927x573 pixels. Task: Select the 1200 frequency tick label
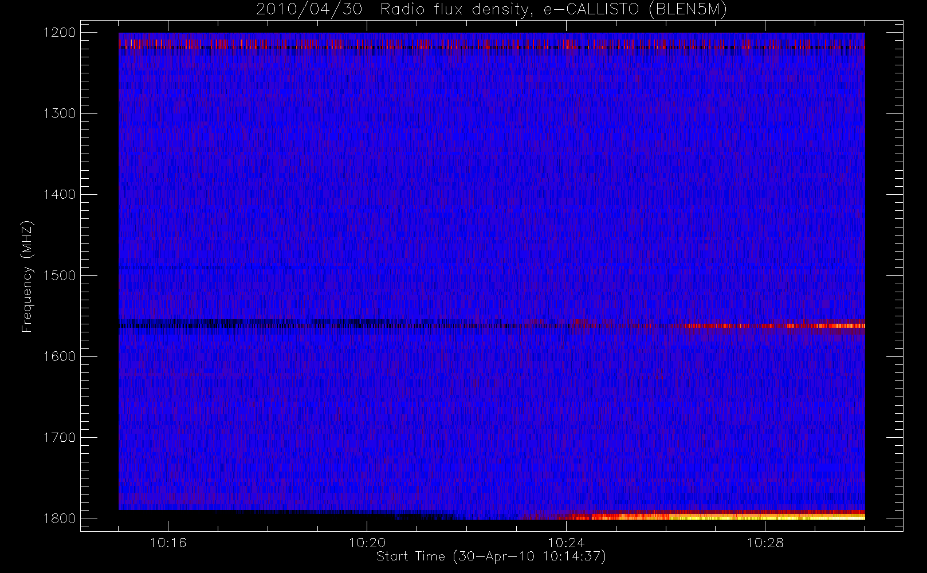(x=60, y=33)
